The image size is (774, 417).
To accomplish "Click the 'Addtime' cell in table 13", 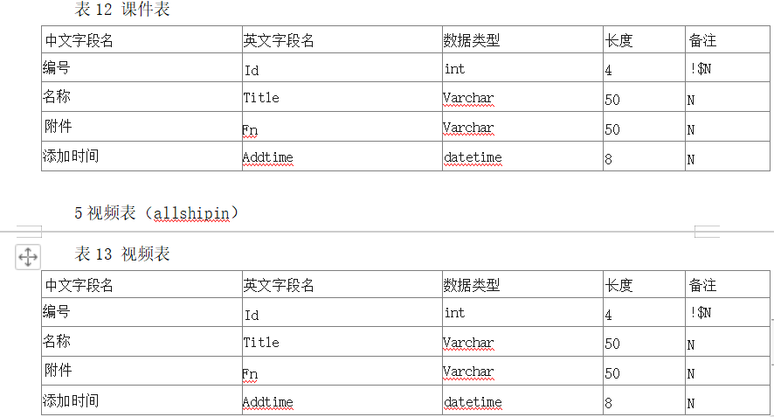I will click(342, 400).
